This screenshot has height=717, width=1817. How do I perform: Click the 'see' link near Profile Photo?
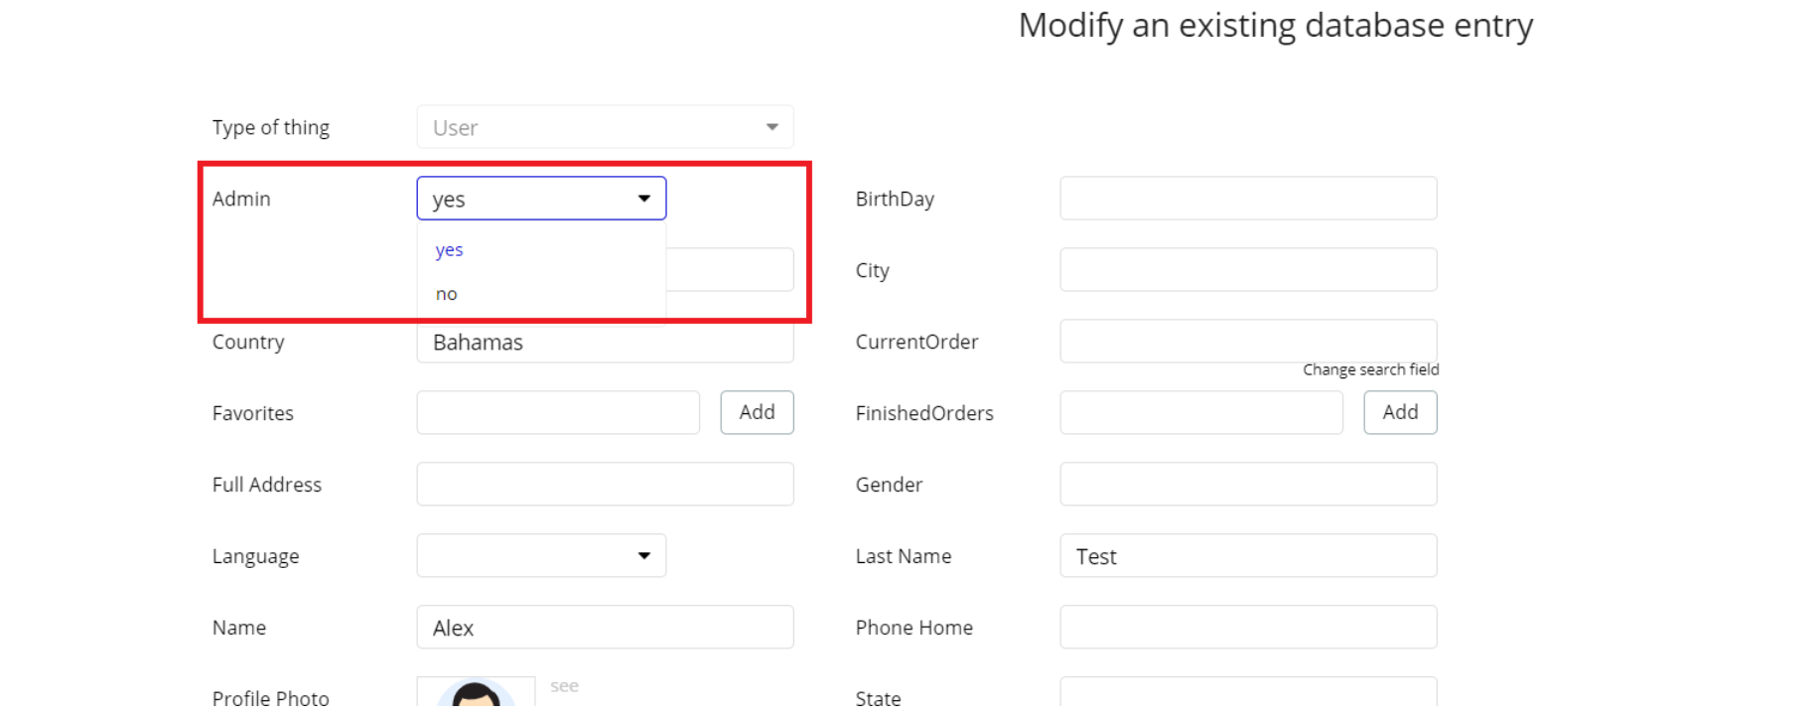click(564, 686)
